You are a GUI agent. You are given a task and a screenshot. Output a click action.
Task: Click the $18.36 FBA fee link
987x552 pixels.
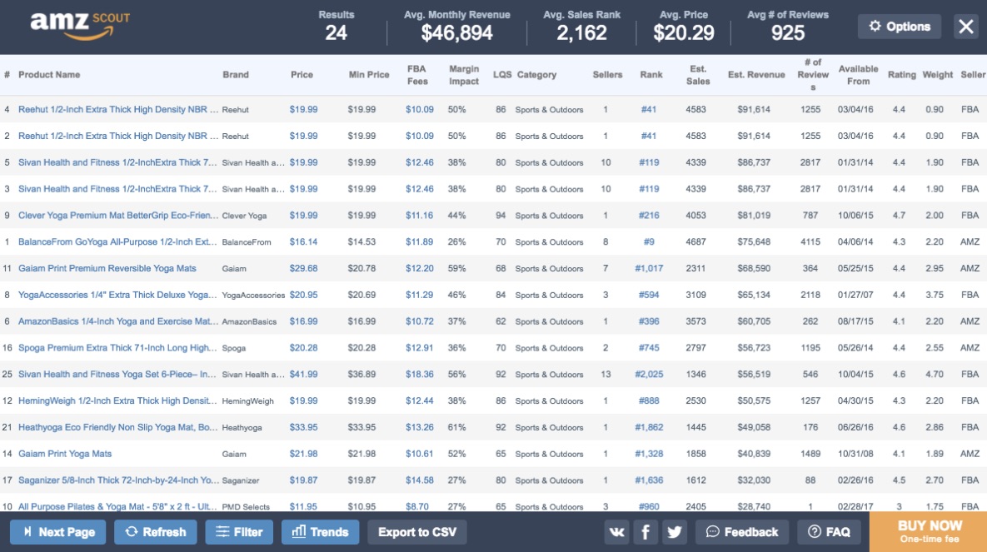(x=419, y=374)
